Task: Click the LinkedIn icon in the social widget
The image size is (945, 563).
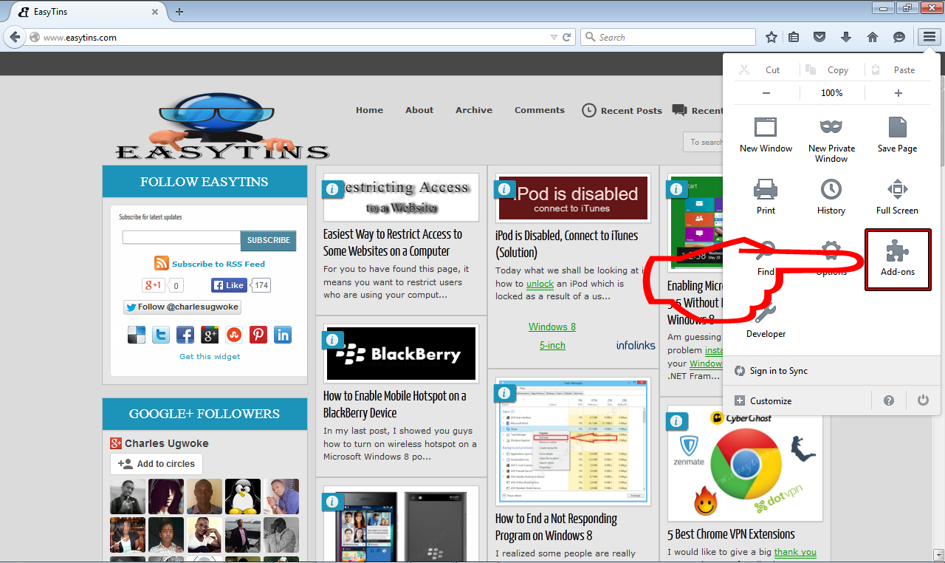Action: point(283,335)
